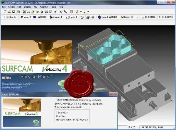Click the red chain link icon
Viewport: 176px width, 130px height.
point(65,12)
